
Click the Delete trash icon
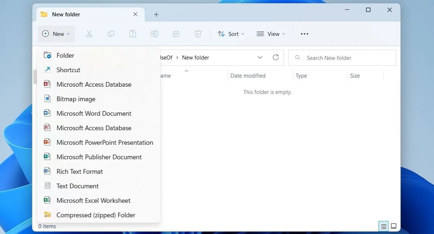[198, 34]
